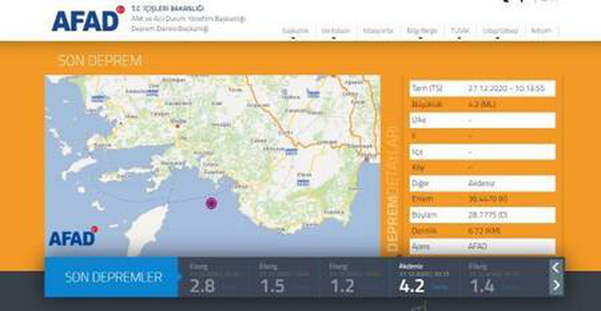Open the TÜSAK menu item

coord(460,31)
